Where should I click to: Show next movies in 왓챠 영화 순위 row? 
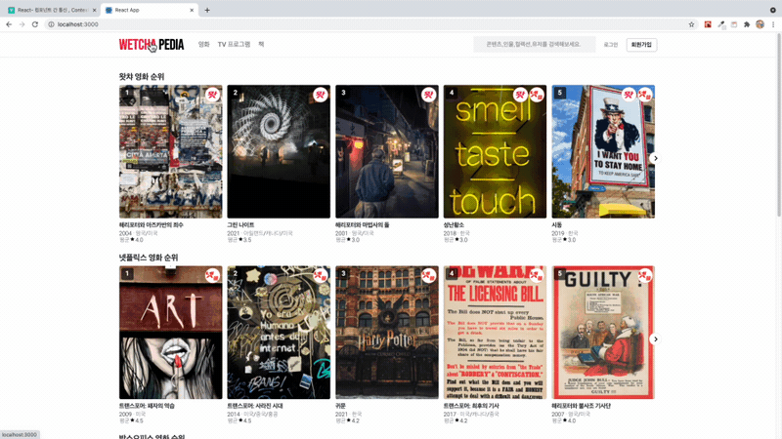point(655,158)
